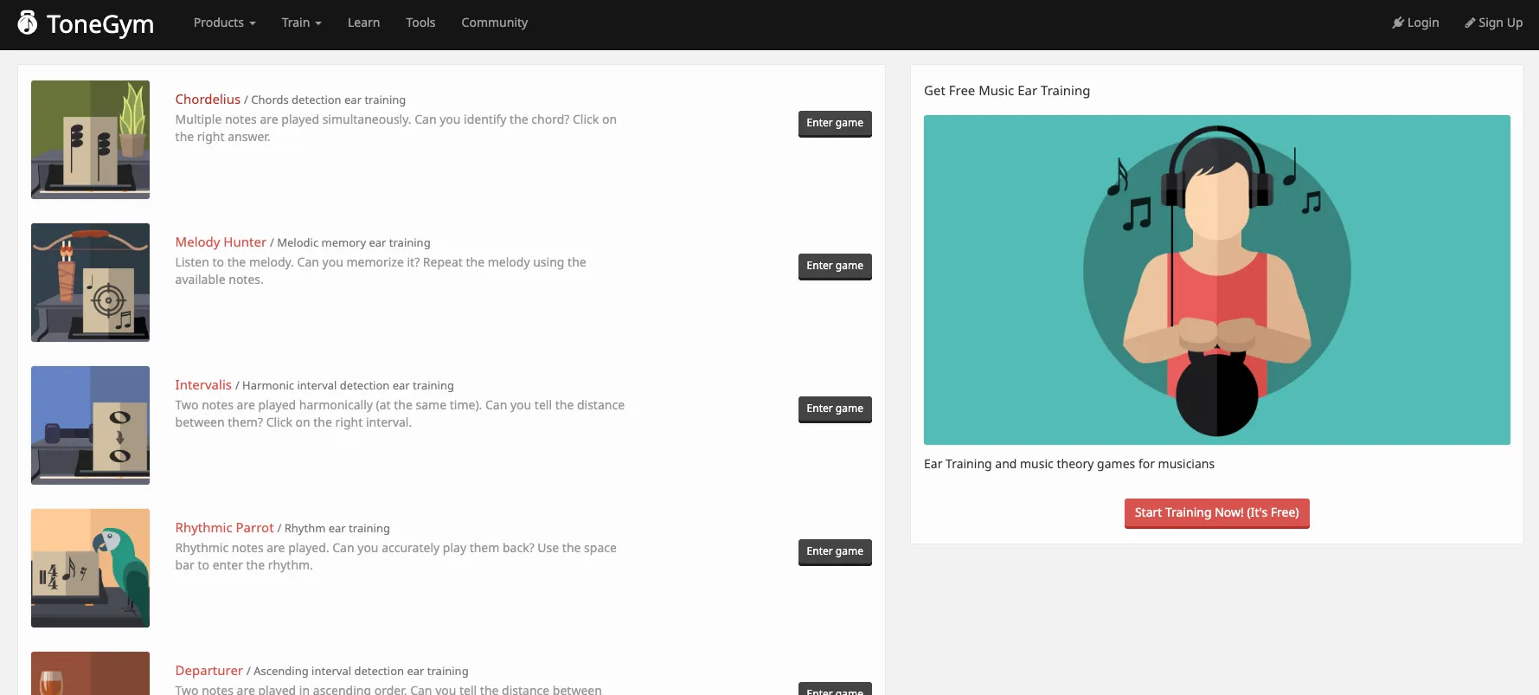This screenshot has height=695, width=1539.
Task: Click the ToneGym kettlebell logo
Action: coord(28,23)
